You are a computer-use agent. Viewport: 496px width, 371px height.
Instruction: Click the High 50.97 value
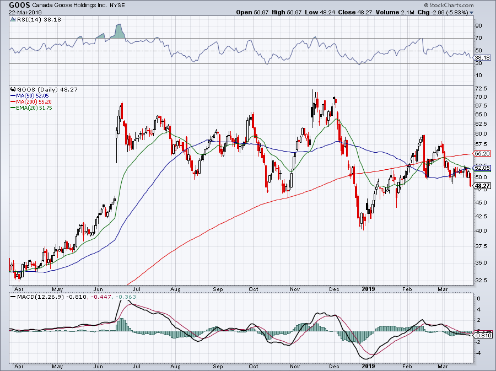pos(286,12)
